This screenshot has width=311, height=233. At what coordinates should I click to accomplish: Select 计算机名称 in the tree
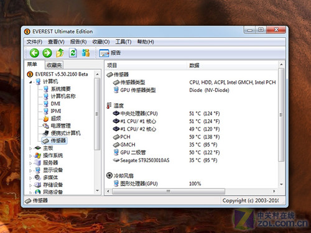click(x=63, y=96)
